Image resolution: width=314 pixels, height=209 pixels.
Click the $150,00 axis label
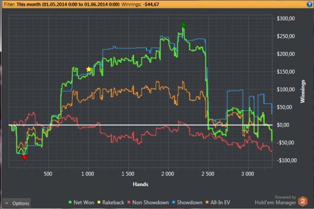click(286, 72)
